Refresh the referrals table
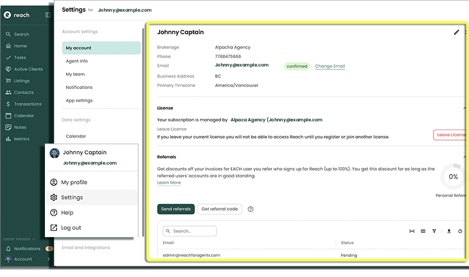The image size is (469, 277). pyautogui.click(x=460, y=232)
